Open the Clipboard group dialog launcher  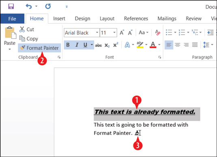click(x=59, y=57)
